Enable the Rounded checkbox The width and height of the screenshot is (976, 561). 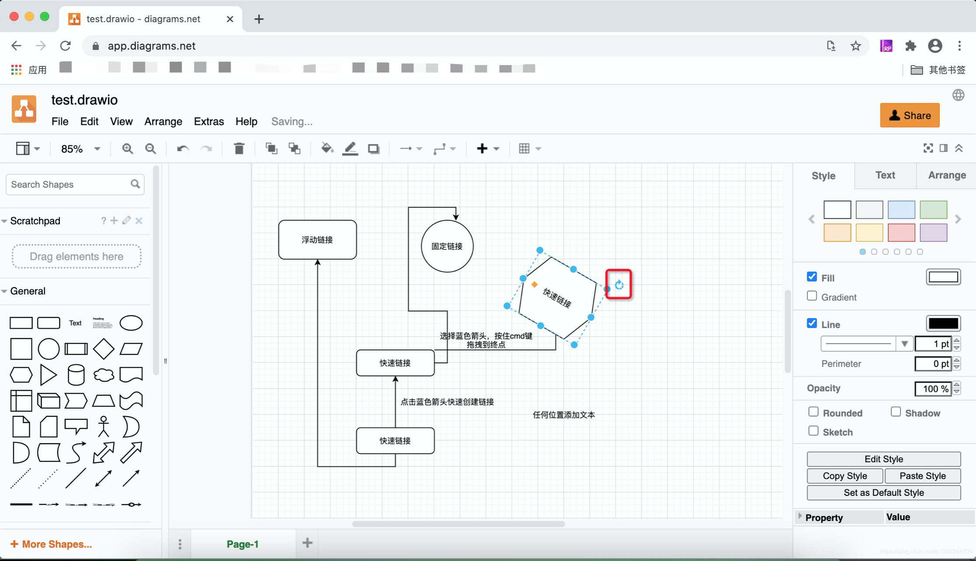coord(813,412)
